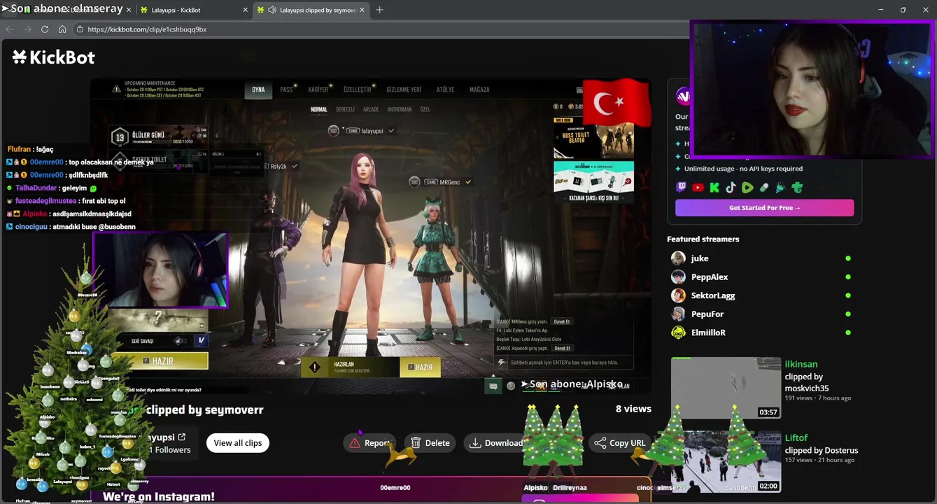937x504 pixels.
Task: Open the ilkinsan clip thumbnail
Action: click(726, 388)
